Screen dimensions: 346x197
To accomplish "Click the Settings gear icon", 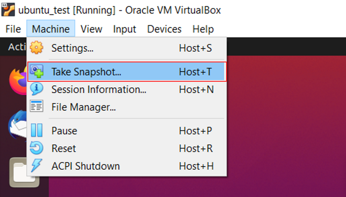I will coord(37,48).
